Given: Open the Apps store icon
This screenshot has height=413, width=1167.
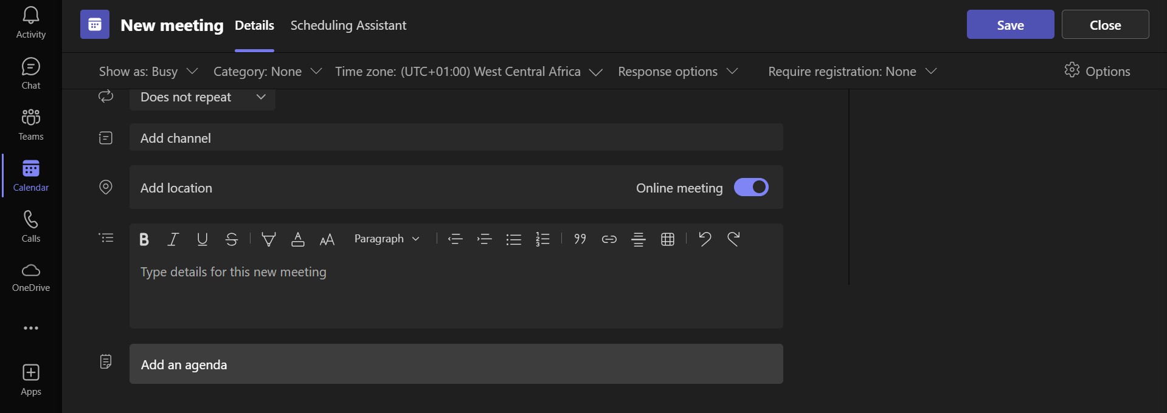Looking at the screenshot, I should (x=30, y=381).
